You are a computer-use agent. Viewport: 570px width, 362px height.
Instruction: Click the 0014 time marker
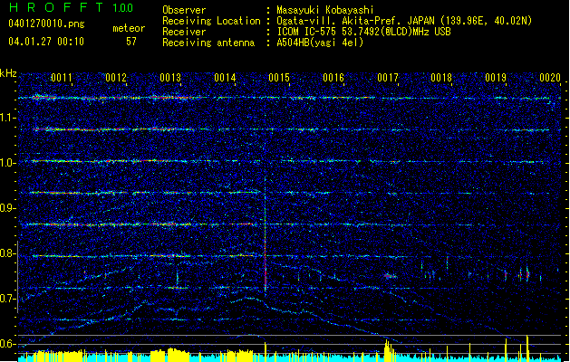pos(225,78)
